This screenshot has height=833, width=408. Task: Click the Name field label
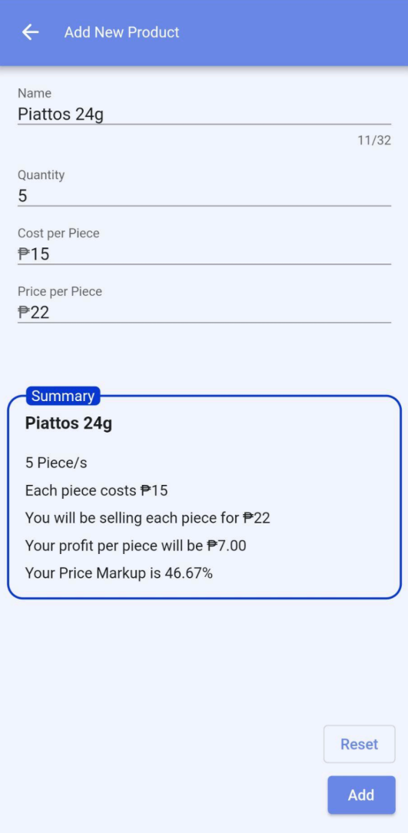pyautogui.click(x=35, y=94)
